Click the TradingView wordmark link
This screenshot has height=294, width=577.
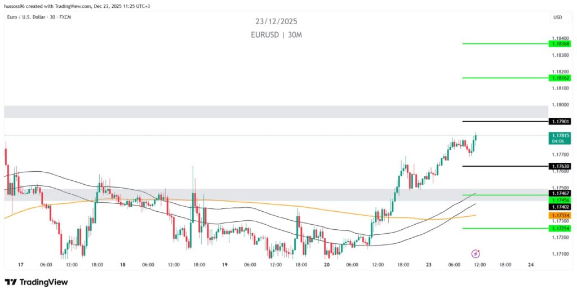click(x=44, y=282)
